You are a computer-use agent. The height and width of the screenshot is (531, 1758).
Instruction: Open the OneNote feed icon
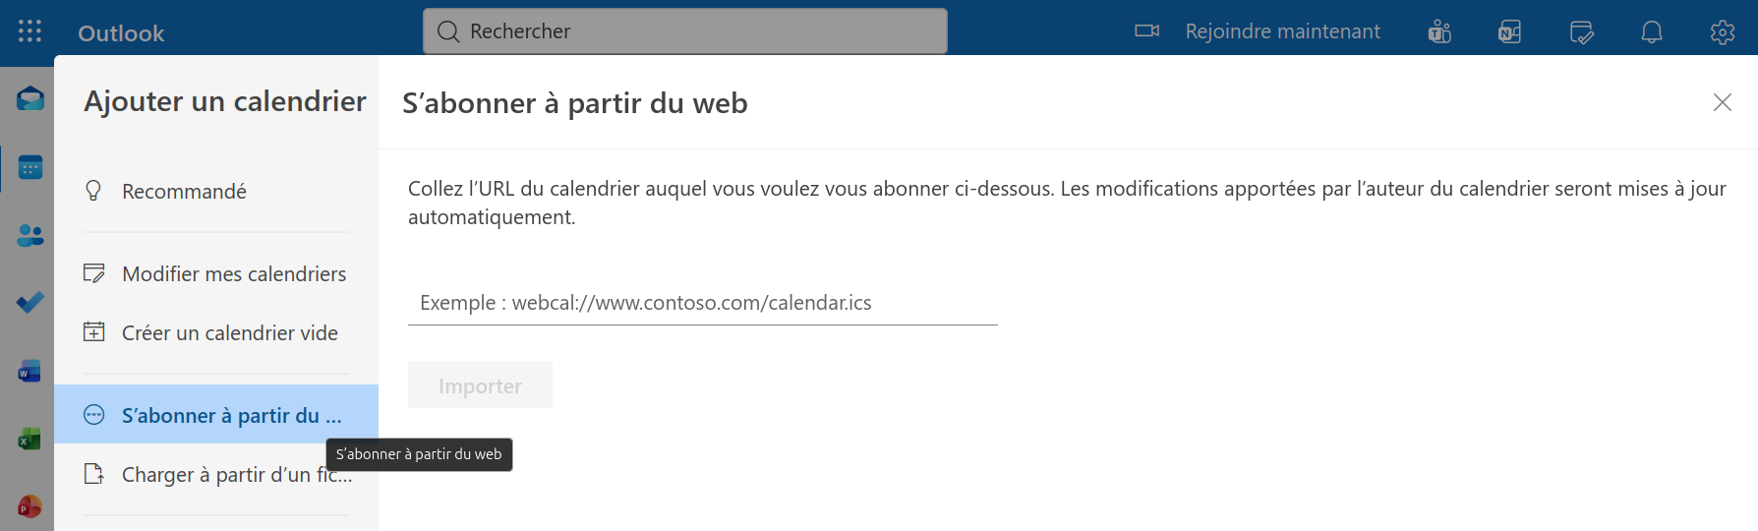(x=1509, y=31)
